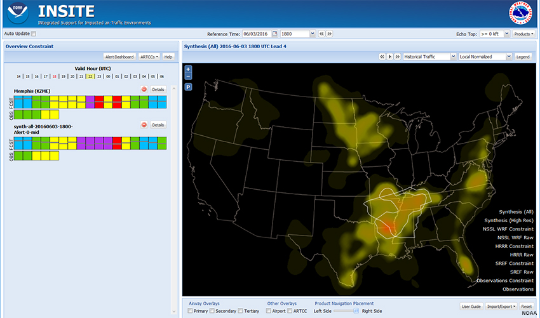Show the map Legend
This screenshot has width=540, height=318.
(523, 56)
